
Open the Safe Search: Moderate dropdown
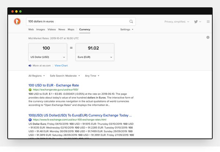pos(65,76)
